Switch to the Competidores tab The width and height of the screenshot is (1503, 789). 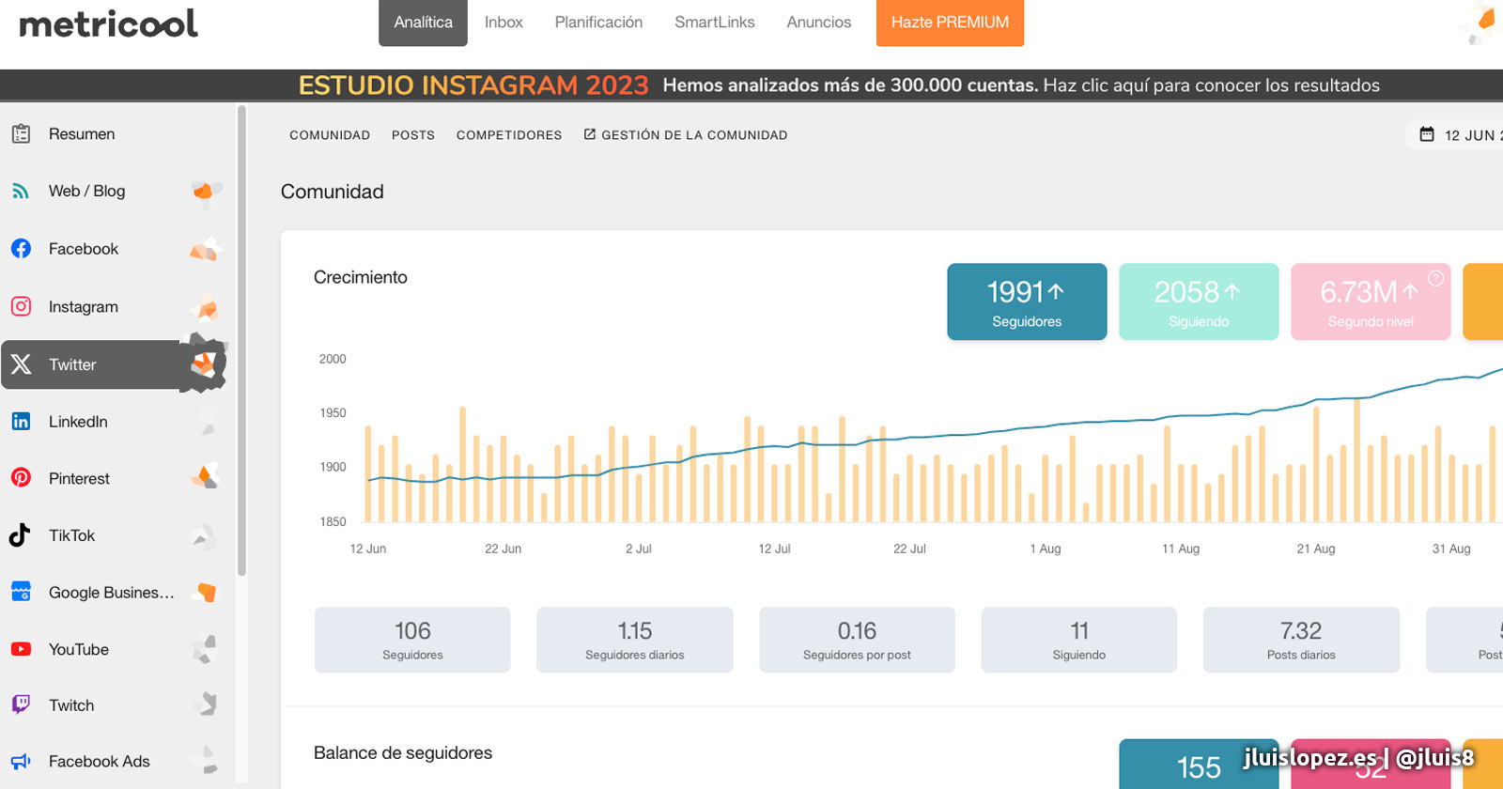(508, 135)
